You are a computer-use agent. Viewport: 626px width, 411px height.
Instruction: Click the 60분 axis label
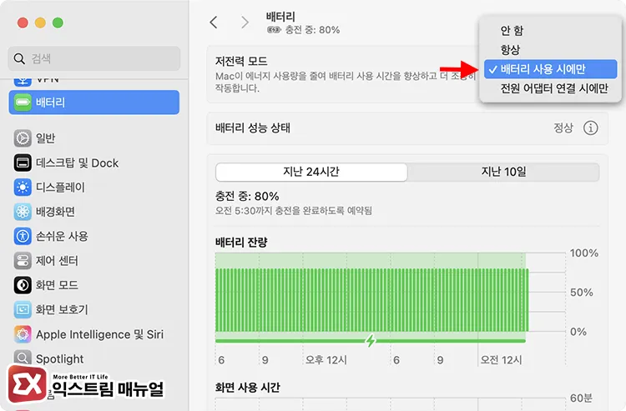(581, 398)
